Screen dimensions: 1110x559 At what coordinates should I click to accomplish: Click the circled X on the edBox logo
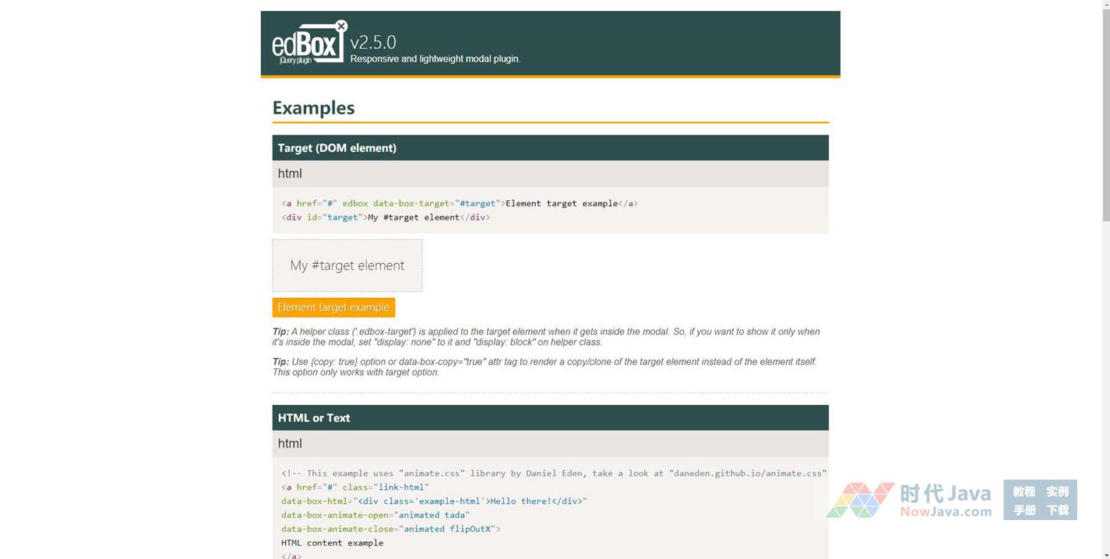341,26
